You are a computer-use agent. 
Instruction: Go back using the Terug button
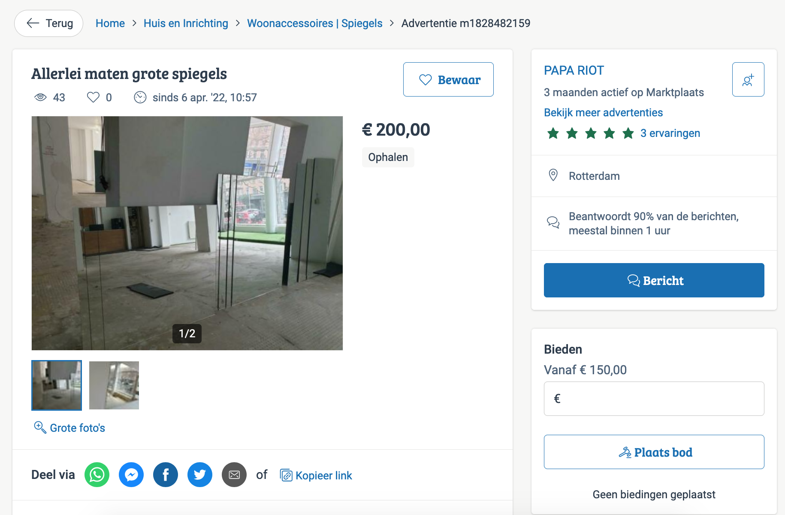(49, 23)
